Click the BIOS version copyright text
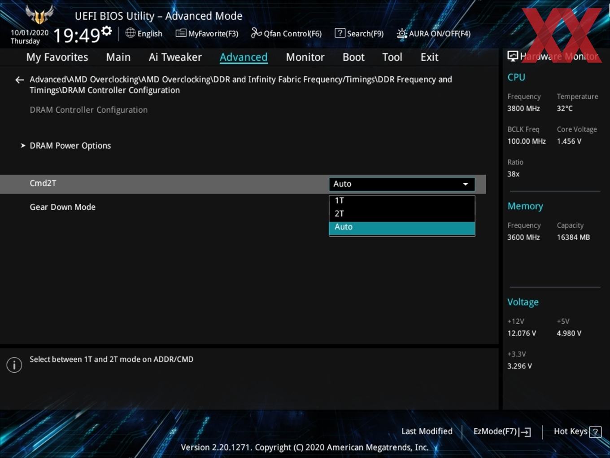Viewport: 610px width, 458px height. tap(305, 447)
